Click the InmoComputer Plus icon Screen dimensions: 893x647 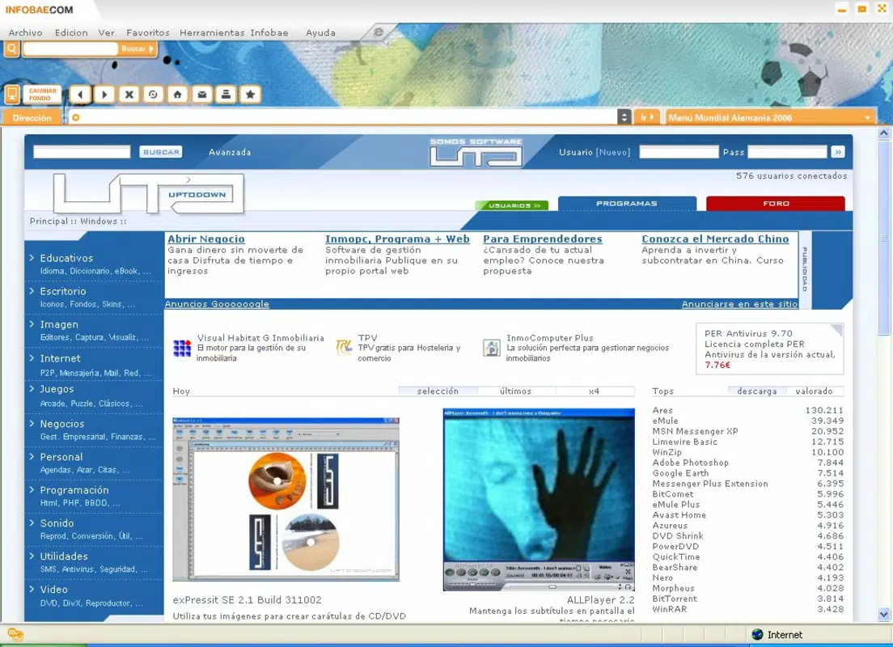click(x=492, y=348)
